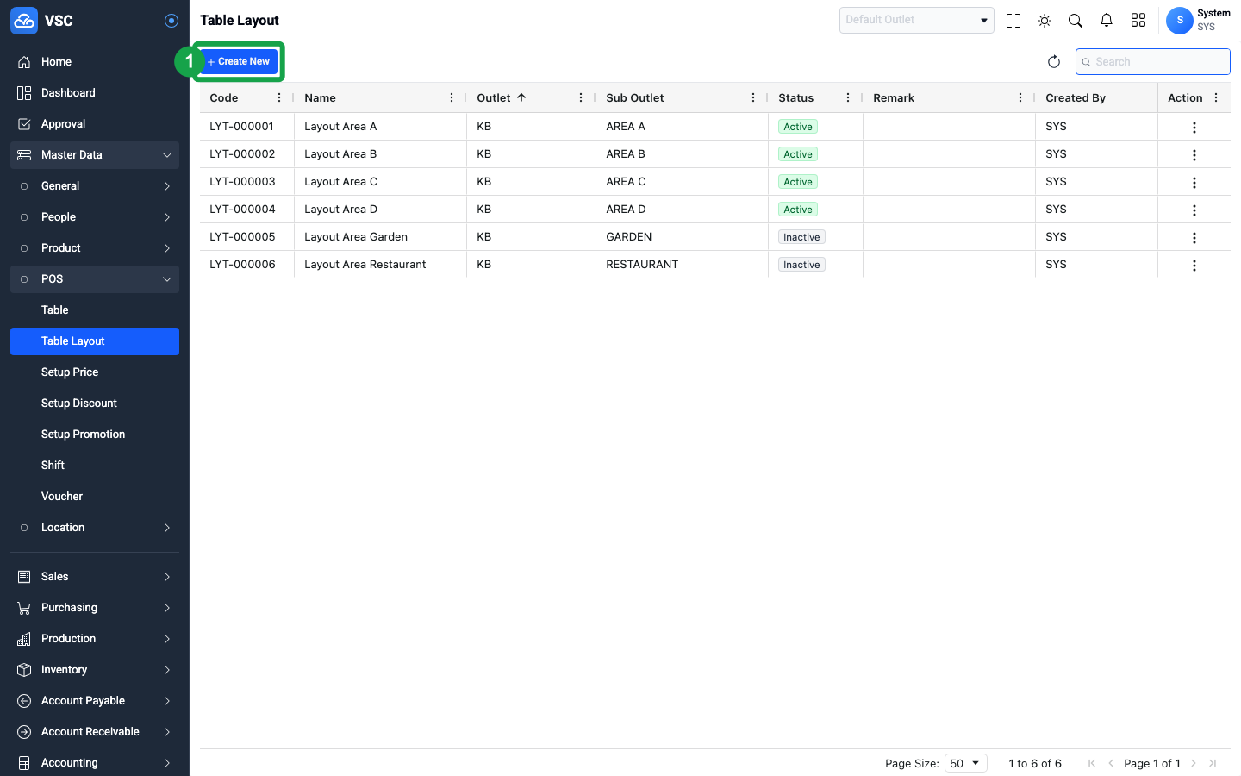Go to the Voucher page
Image resolution: width=1241 pixels, height=776 pixels.
[x=95, y=497]
